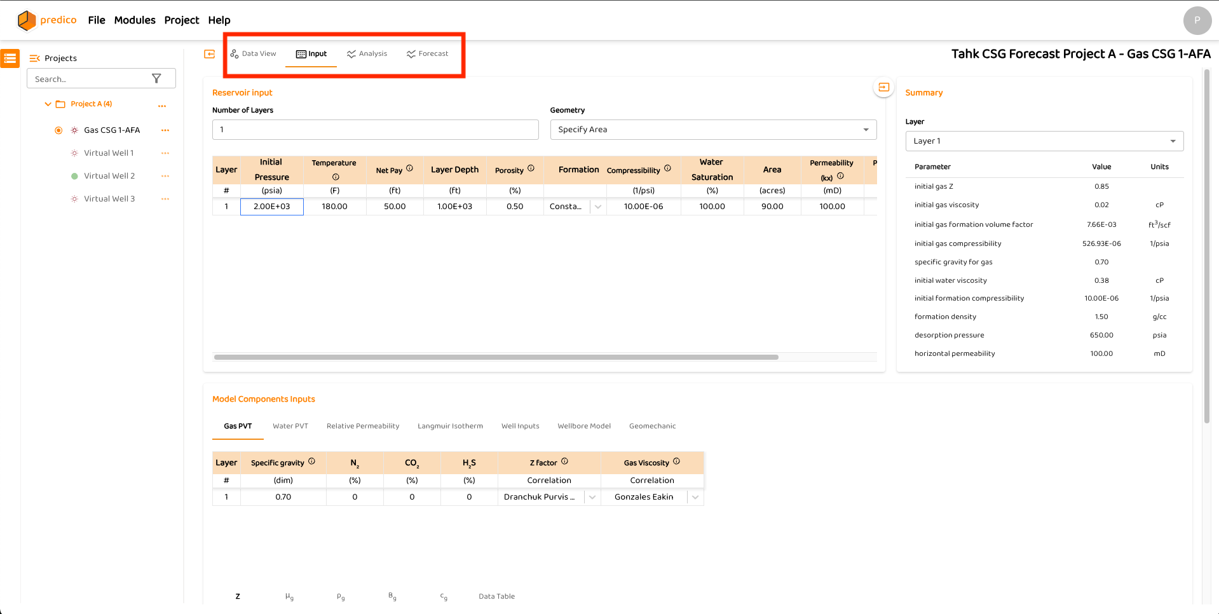
Task: Open the Modules menu
Action: (x=135, y=20)
